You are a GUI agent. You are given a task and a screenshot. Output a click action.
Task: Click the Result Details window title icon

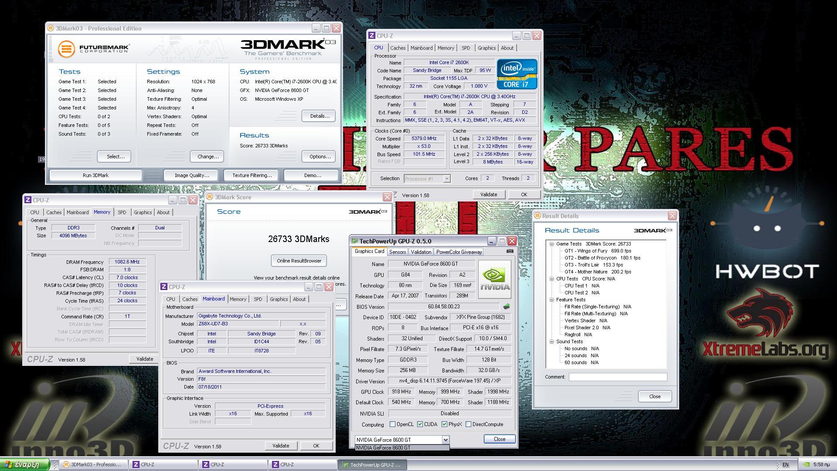pyautogui.click(x=538, y=216)
